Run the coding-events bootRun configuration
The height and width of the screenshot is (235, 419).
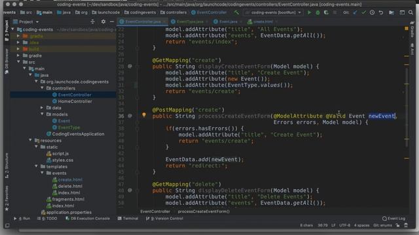(x=309, y=12)
